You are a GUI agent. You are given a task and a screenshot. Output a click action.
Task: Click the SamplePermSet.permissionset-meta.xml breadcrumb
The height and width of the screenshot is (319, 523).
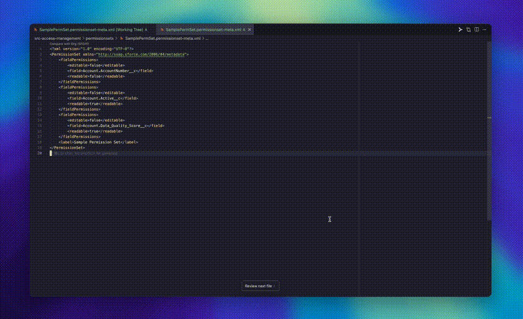(x=163, y=39)
